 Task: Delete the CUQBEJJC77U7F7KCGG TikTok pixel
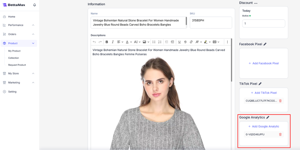point(280,101)
